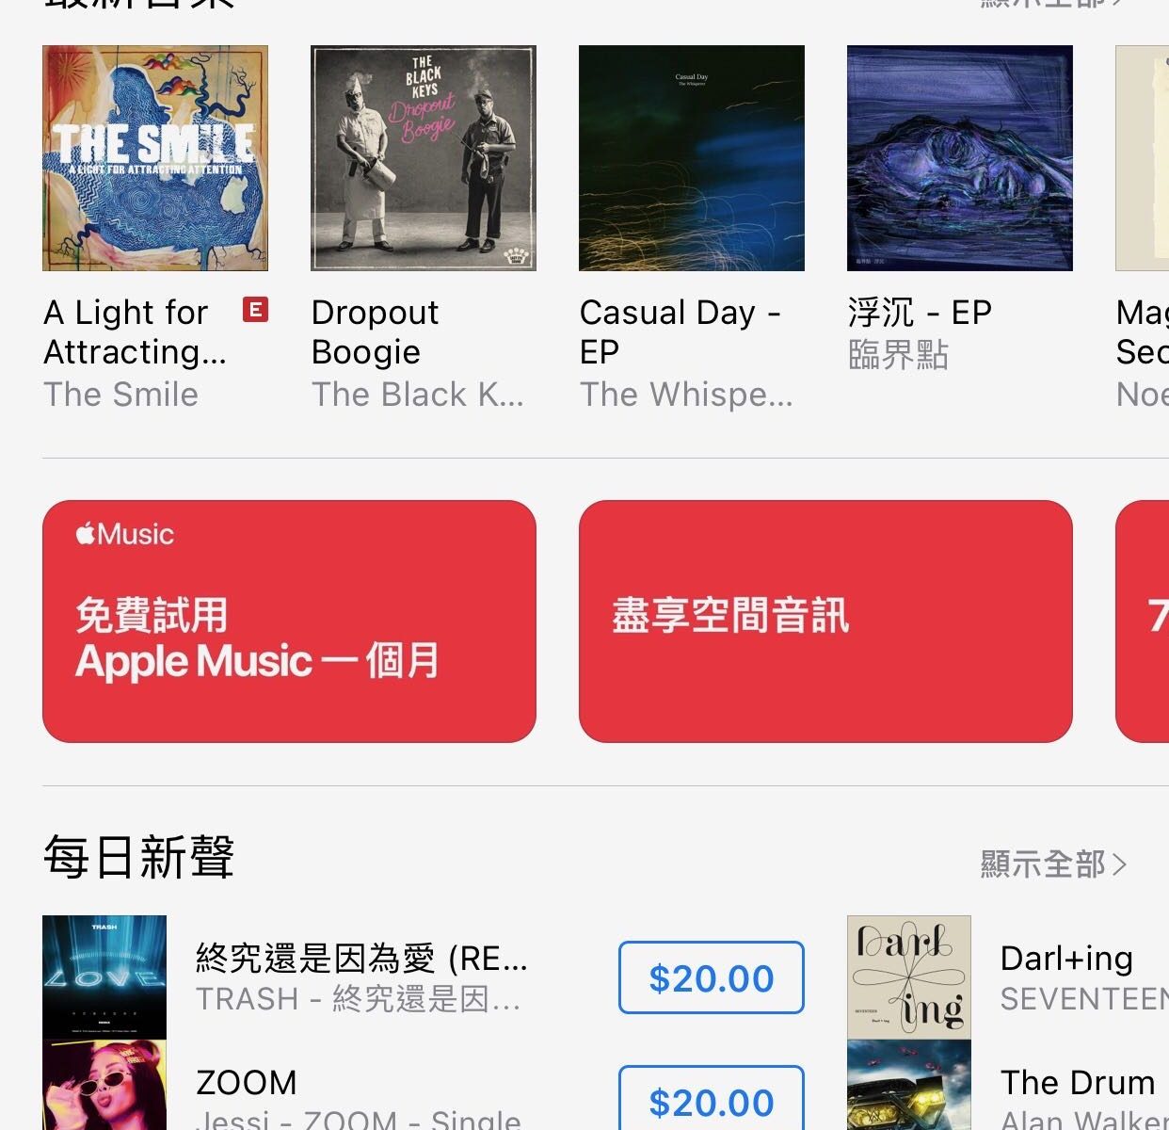Open the Casual Day EP cover
Screen dimensions: 1169x1130
click(x=692, y=158)
